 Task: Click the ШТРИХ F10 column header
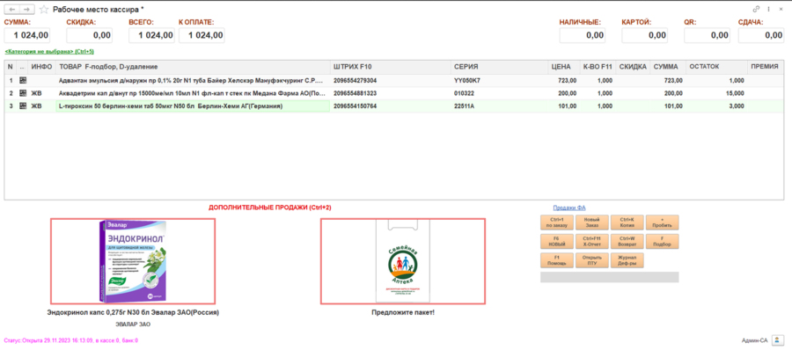click(391, 67)
